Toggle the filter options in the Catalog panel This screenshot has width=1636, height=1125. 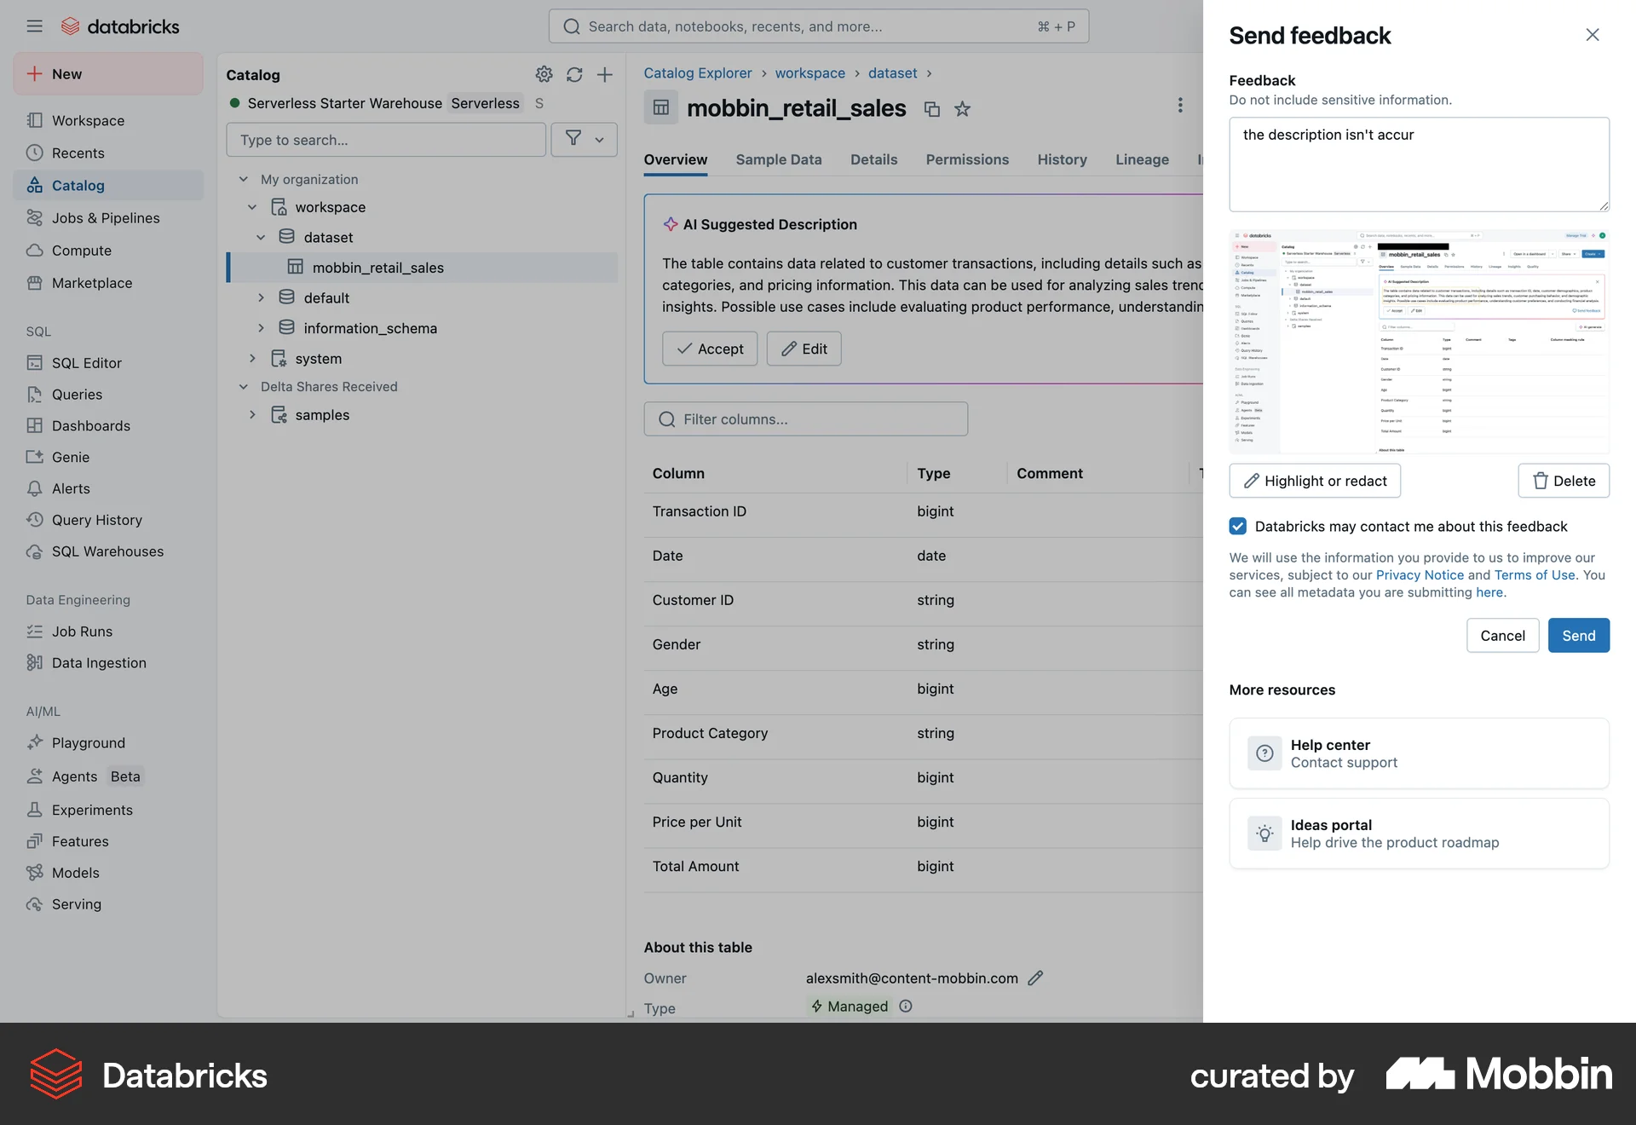[584, 139]
